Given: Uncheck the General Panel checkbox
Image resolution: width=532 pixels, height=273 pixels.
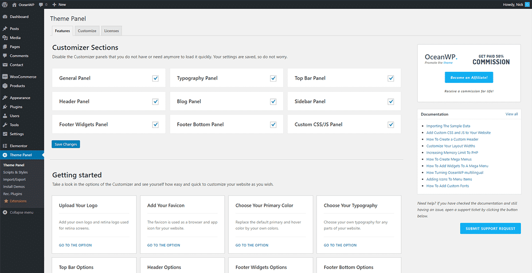Looking at the screenshot, I should click(x=156, y=78).
